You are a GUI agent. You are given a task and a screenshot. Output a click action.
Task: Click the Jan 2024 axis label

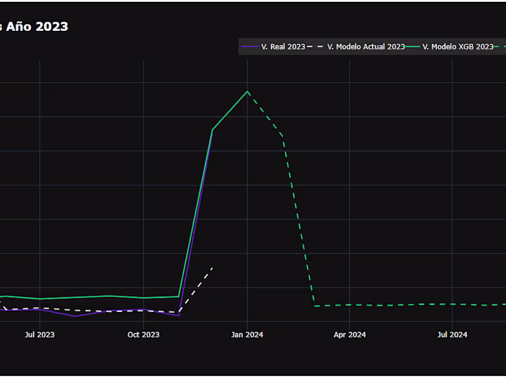tap(247, 335)
